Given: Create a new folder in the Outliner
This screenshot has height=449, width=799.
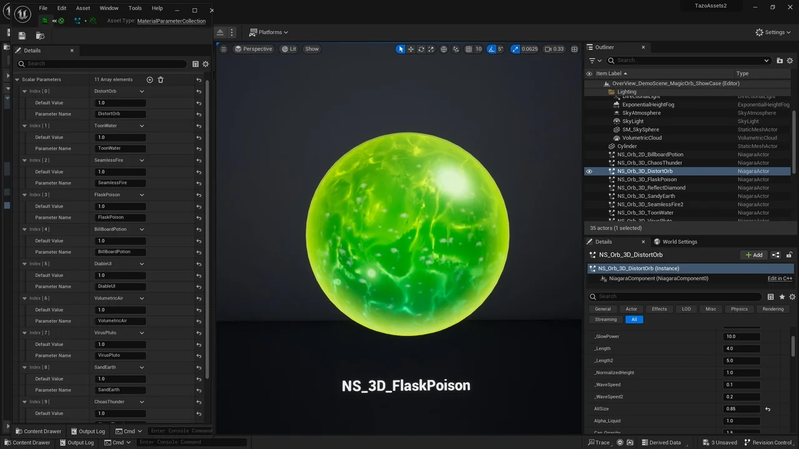Looking at the screenshot, I should click(x=779, y=60).
